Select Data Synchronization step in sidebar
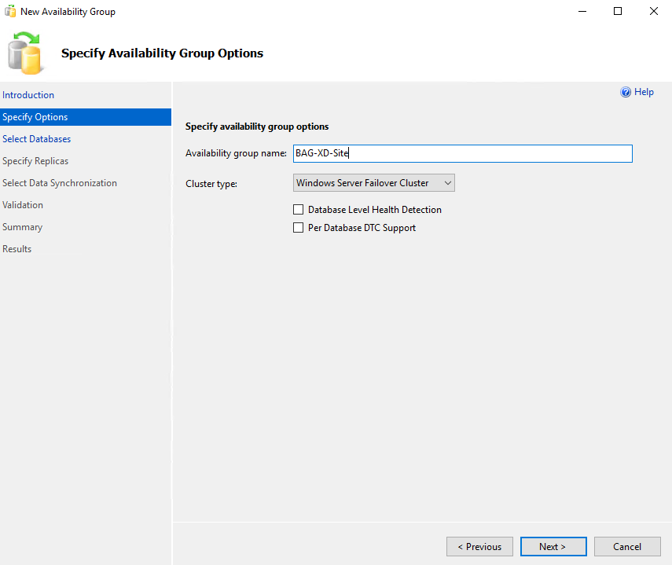Image resolution: width=672 pixels, height=565 pixels. coord(60,183)
